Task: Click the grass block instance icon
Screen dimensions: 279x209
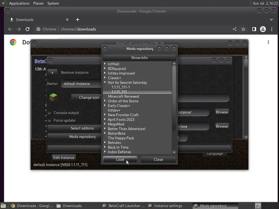Action: click(53, 97)
